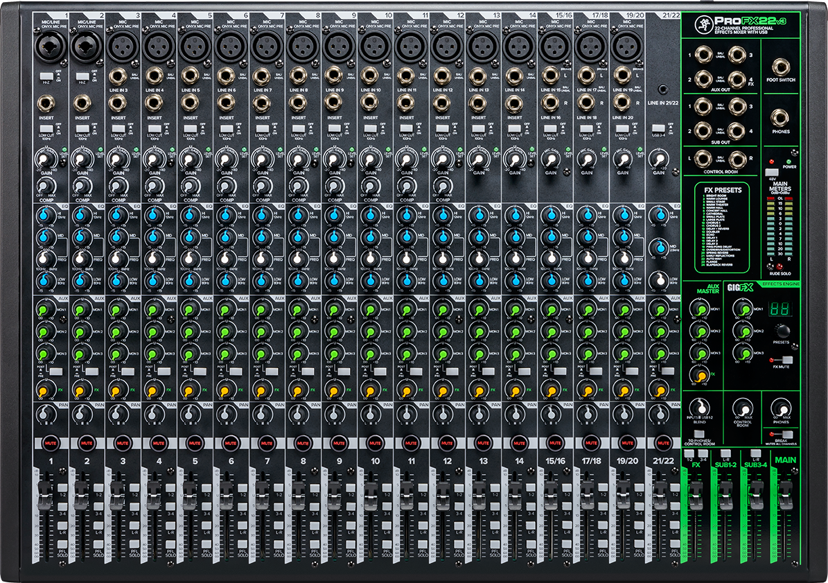Click the Foot Switch jack
Screen dimensions: 828x583
click(782, 67)
